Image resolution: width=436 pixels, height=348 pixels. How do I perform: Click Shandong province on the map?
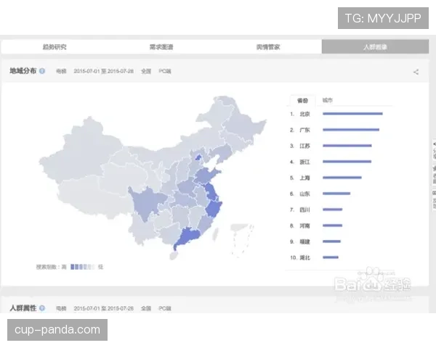click(x=207, y=175)
